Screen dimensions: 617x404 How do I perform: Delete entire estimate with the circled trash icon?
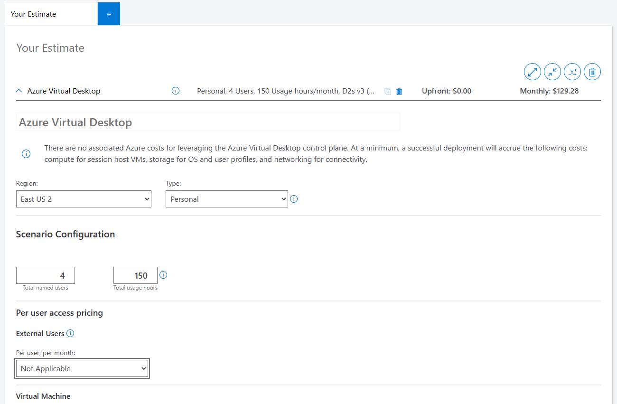[592, 72]
